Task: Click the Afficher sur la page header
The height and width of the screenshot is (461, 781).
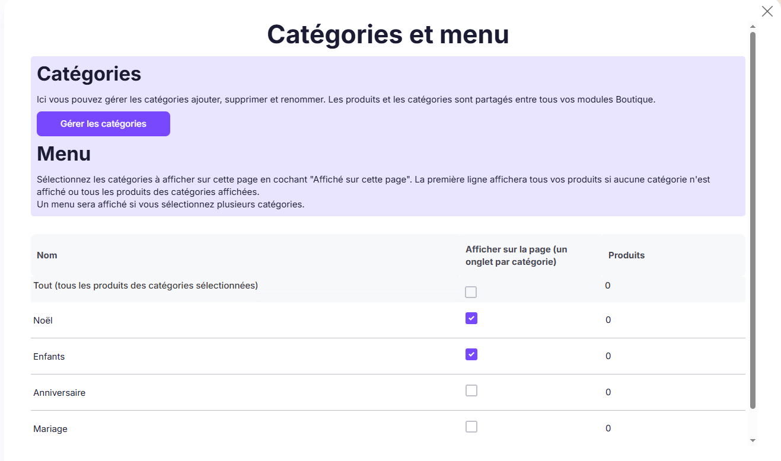Action: coord(515,255)
